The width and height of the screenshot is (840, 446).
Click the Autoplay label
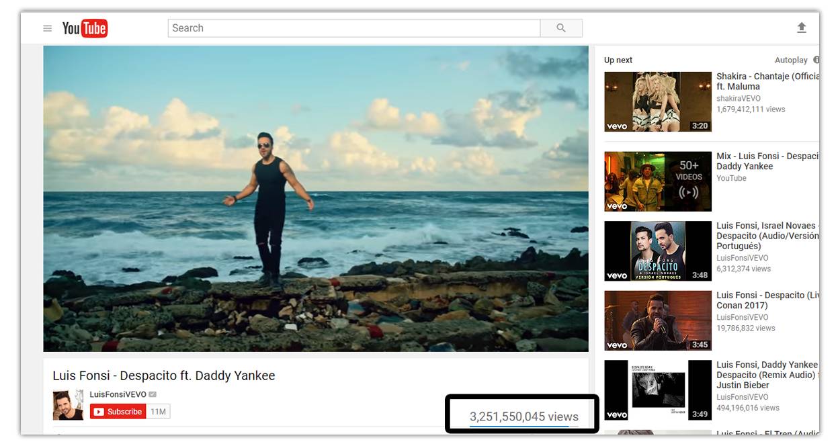(x=791, y=60)
